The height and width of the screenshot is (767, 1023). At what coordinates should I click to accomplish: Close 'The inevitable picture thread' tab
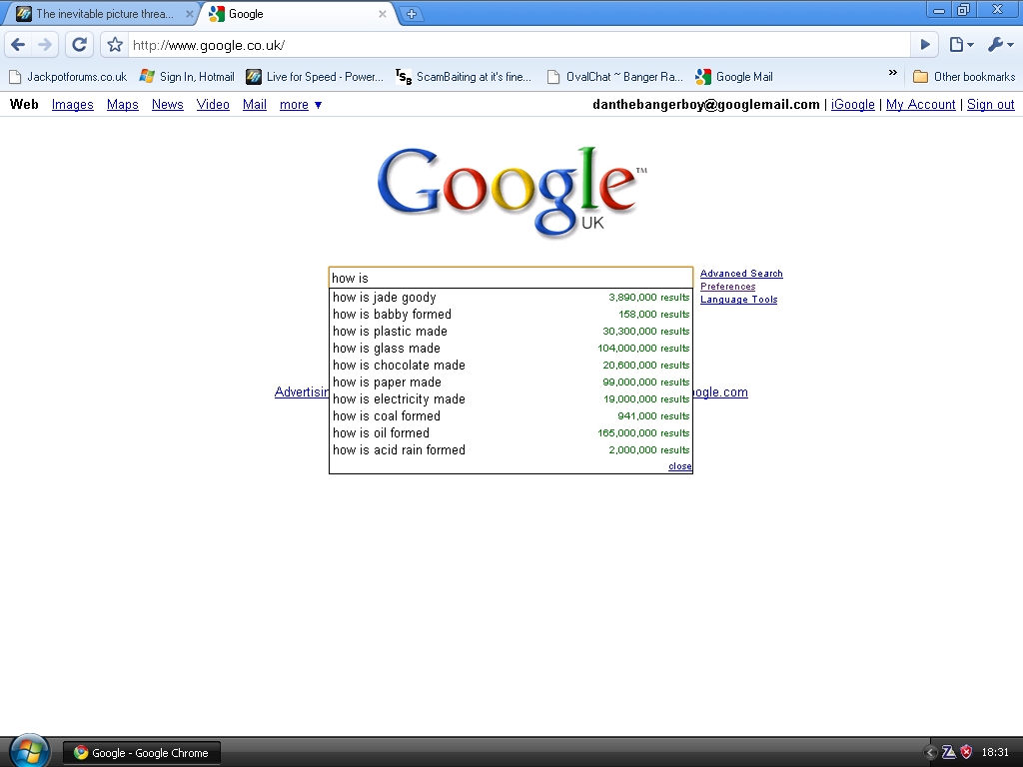point(189,14)
